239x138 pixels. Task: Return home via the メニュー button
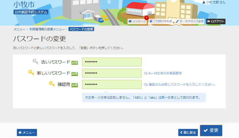(27, 132)
